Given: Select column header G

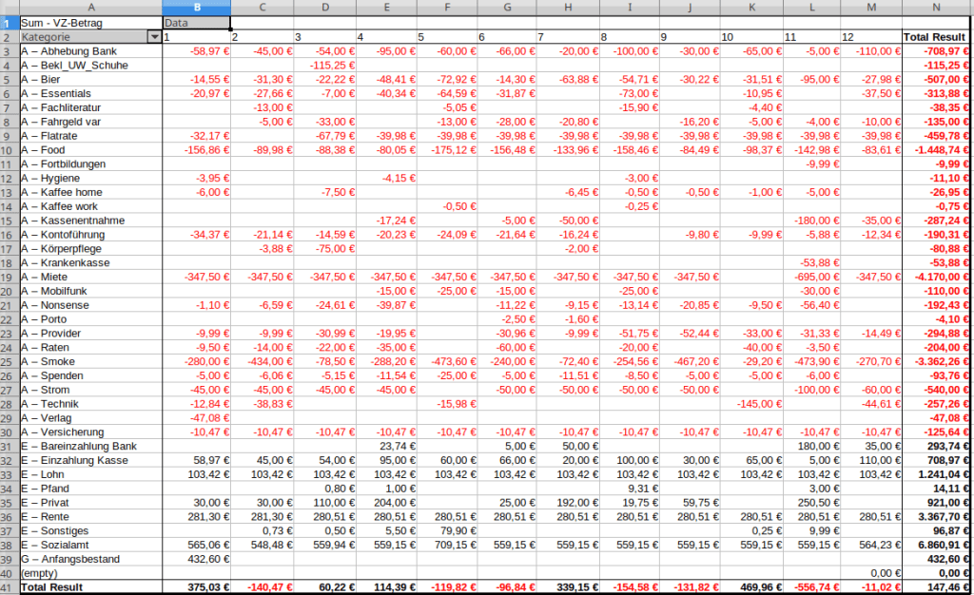Looking at the screenshot, I should (508, 7).
